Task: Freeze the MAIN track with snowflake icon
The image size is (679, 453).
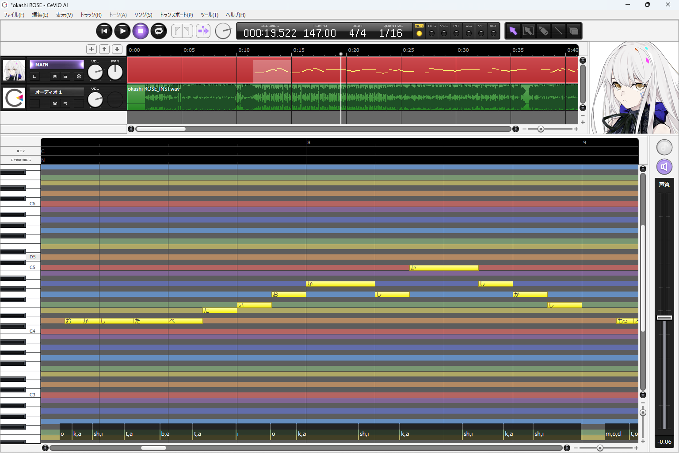Action: [79, 77]
